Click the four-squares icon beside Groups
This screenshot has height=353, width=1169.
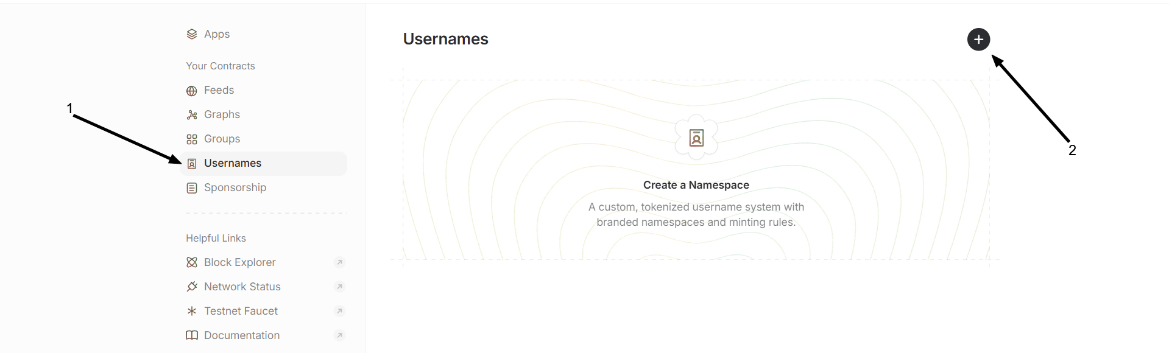click(192, 139)
